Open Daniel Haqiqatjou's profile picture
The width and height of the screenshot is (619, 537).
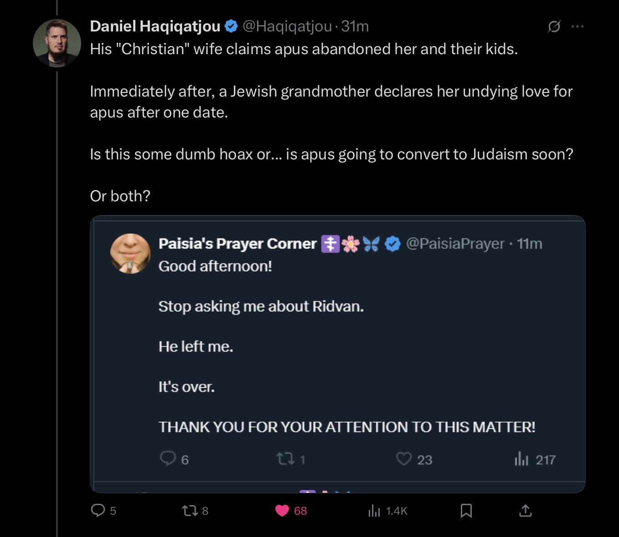coord(57,43)
